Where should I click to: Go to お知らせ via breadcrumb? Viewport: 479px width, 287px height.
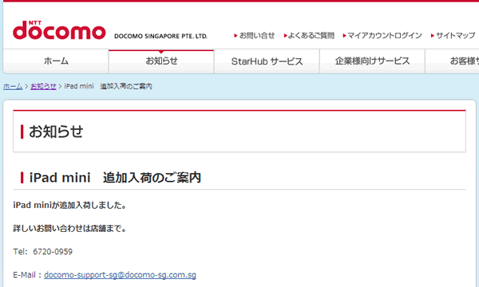coord(43,86)
